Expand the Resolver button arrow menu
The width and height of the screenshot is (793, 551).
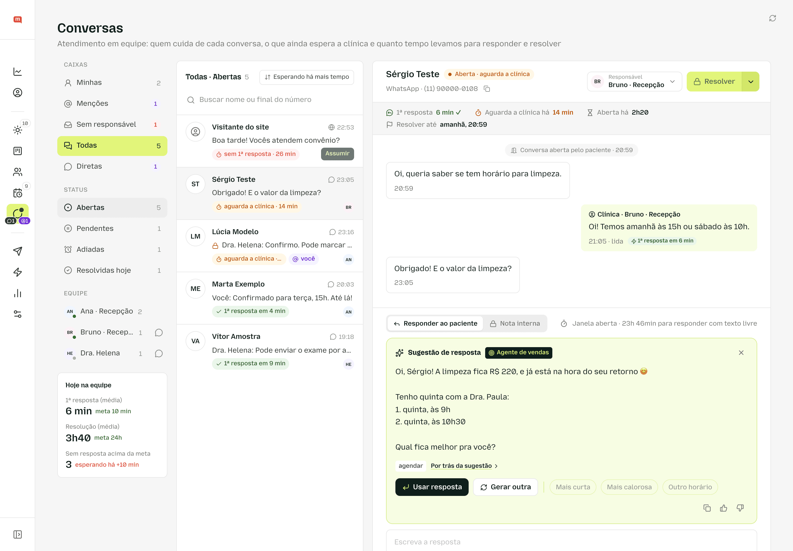(751, 82)
